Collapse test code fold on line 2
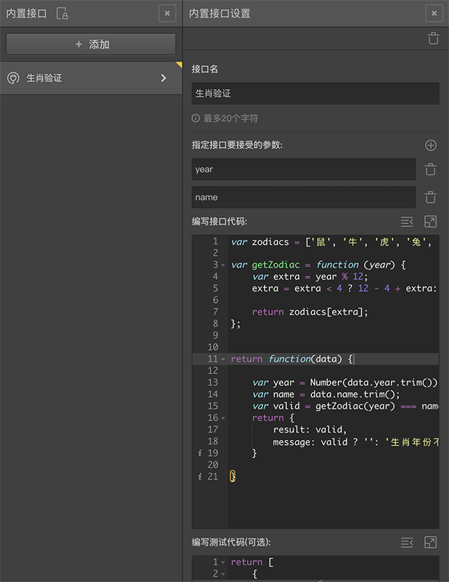The image size is (449, 582). (x=223, y=574)
